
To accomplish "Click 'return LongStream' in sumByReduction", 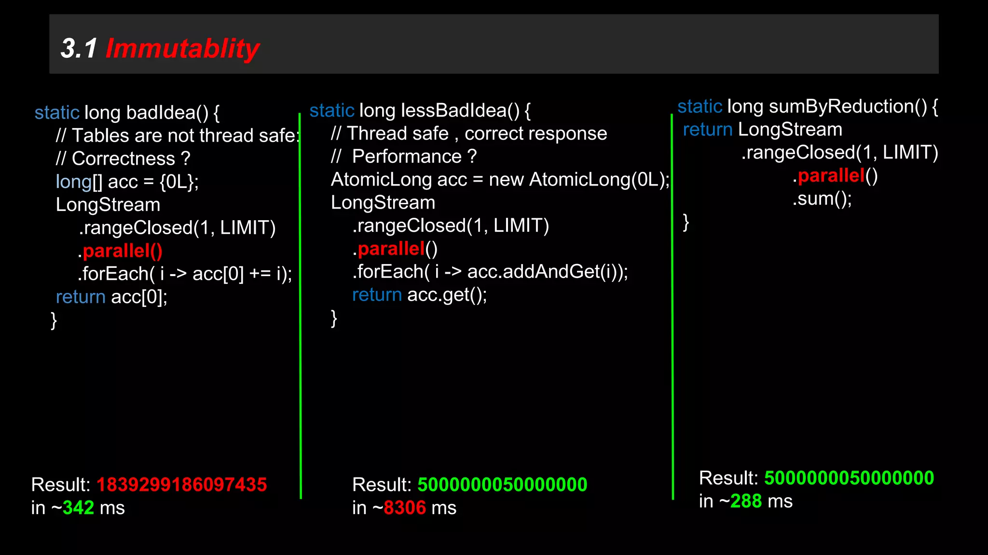I will coord(763,130).
